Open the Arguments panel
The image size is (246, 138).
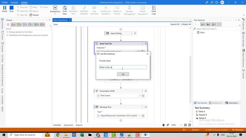[x=68, y=125]
